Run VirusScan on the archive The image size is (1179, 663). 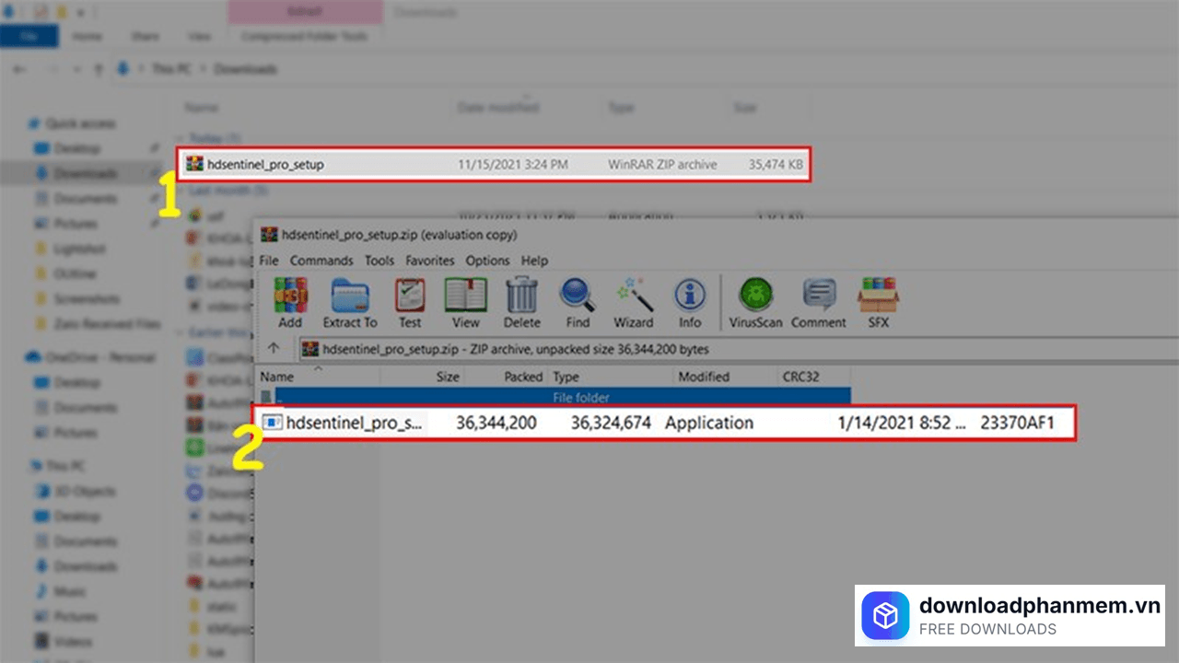click(x=755, y=297)
